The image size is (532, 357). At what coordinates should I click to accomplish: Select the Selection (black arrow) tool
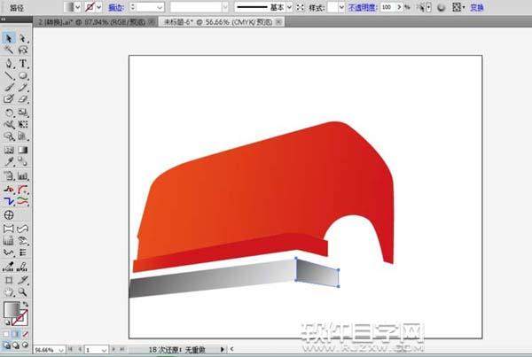(x=9, y=39)
